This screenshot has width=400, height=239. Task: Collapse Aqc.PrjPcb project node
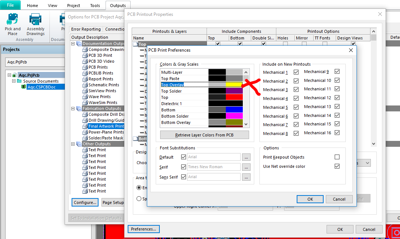(x=9, y=75)
